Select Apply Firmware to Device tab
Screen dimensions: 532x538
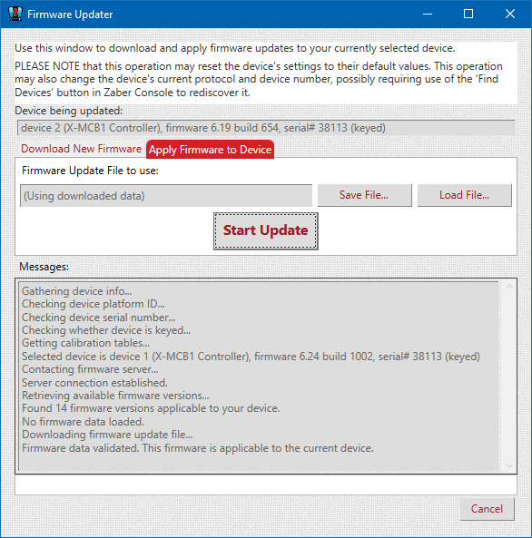211,150
